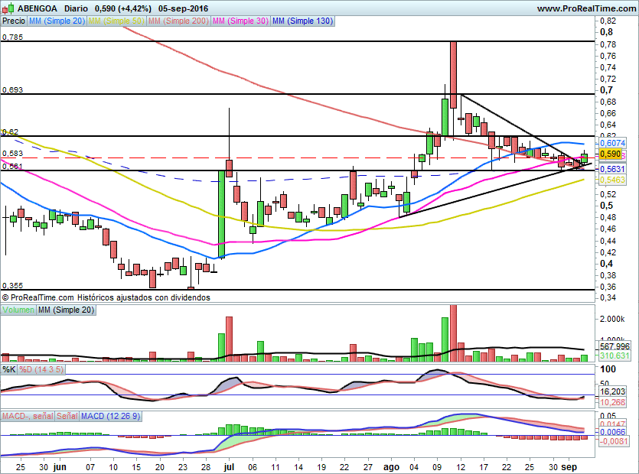Viewport: 639px width, 474px height.
Task: Click the 10,268 stochastic value tag
Action: (612, 402)
